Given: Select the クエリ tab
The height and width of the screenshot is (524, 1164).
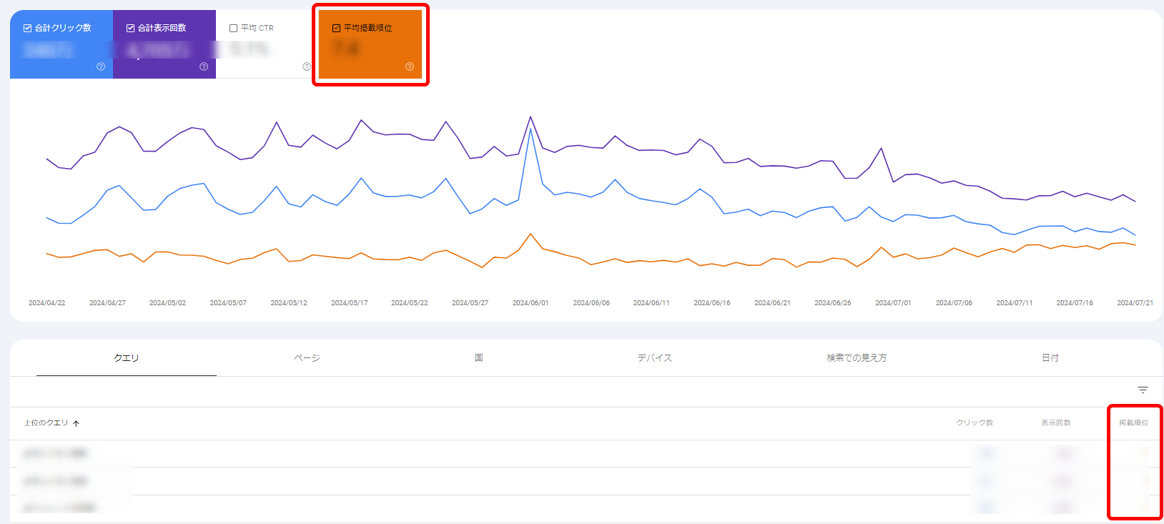Looking at the screenshot, I should click(127, 357).
